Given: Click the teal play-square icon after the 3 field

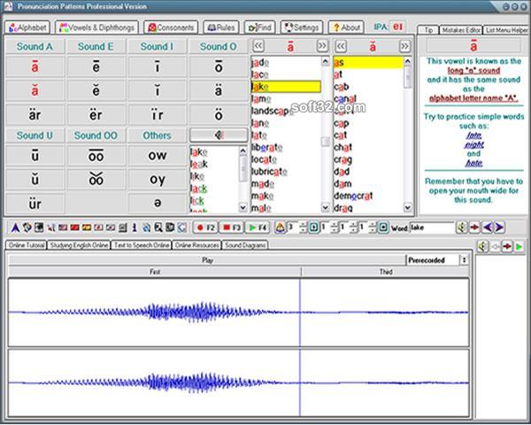Looking at the screenshot, I should pos(314,228).
